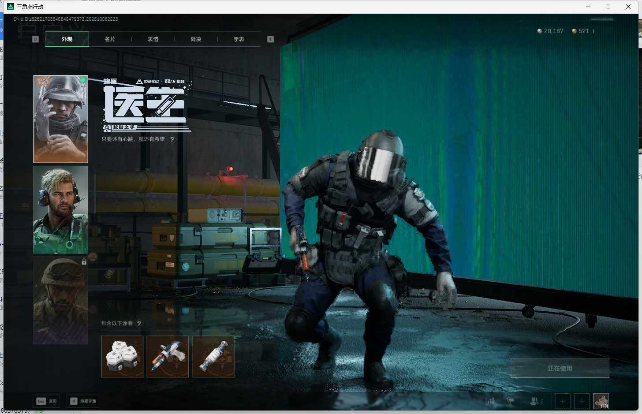Minimize the 三角洲行动 window
This screenshot has width=642, height=414.
[x=588, y=7]
